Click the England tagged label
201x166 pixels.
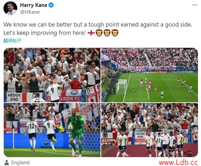(x=20, y=163)
